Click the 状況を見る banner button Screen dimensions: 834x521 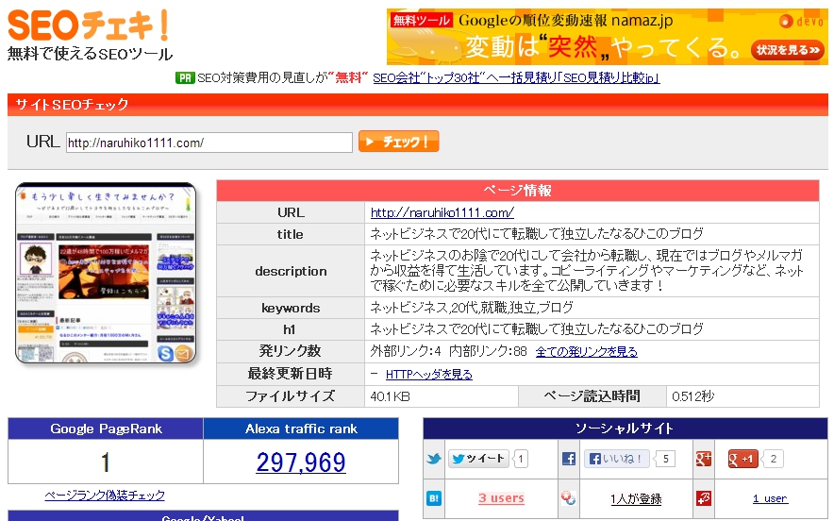[788, 50]
